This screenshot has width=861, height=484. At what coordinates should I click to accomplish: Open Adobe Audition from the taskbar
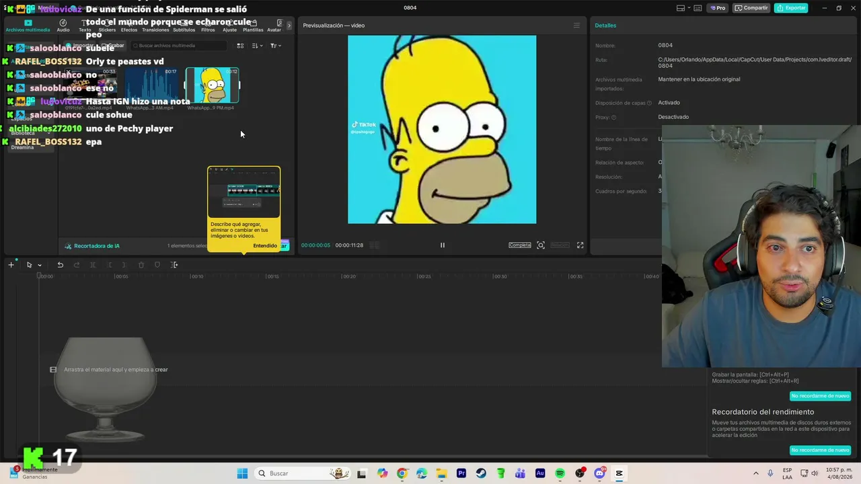pyautogui.click(x=540, y=473)
